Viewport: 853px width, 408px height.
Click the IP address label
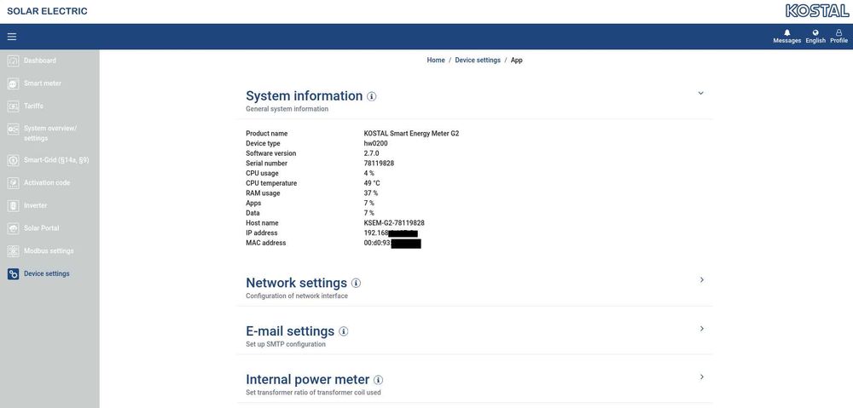coord(262,233)
